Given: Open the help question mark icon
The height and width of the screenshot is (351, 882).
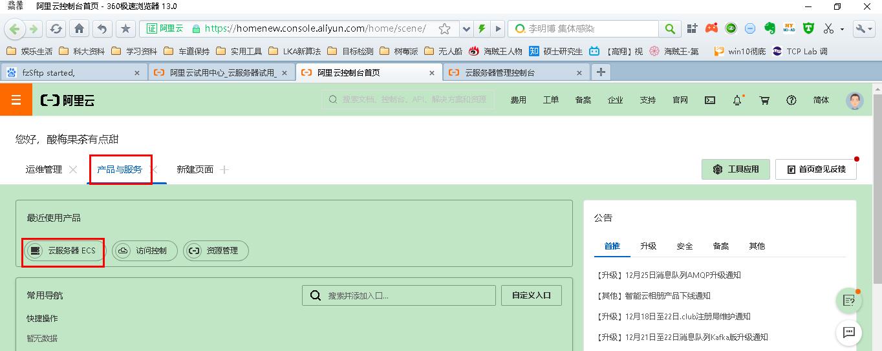Looking at the screenshot, I should point(791,100).
